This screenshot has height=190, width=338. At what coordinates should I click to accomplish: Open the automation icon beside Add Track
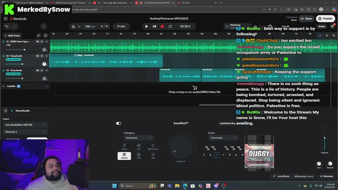[x=39, y=36]
